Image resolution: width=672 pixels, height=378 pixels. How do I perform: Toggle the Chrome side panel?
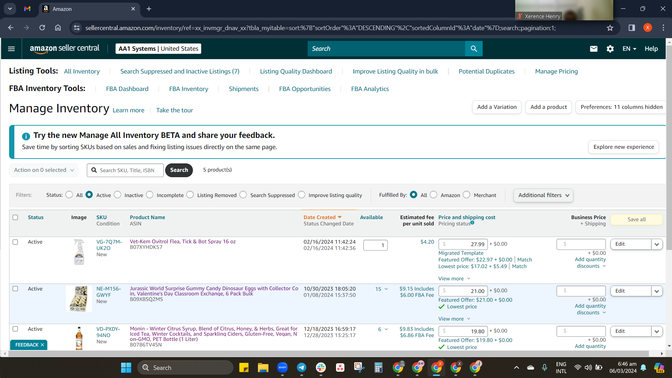pyautogui.click(x=632, y=28)
